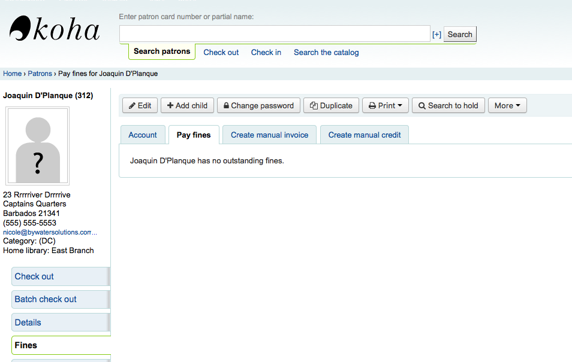Click the patron's email address link
The image size is (572, 362).
point(50,232)
